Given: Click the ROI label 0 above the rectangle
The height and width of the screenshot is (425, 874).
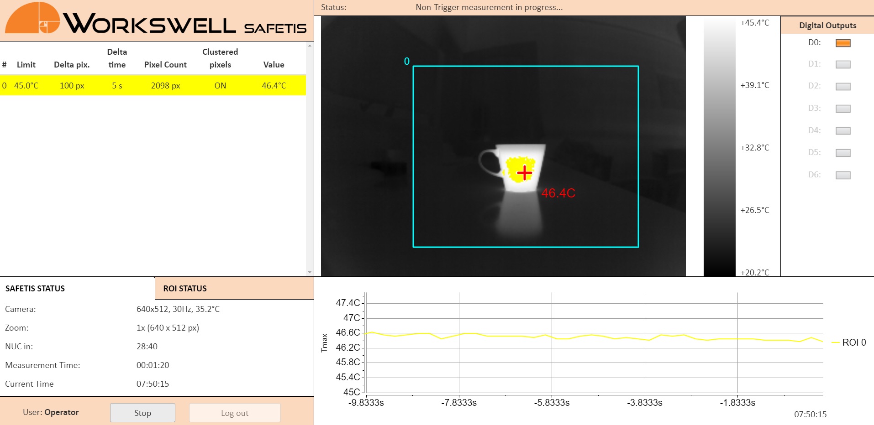Looking at the screenshot, I should click(x=407, y=61).
